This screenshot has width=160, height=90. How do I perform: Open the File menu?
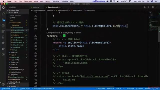pyautogui.click(x=15, y=1)
